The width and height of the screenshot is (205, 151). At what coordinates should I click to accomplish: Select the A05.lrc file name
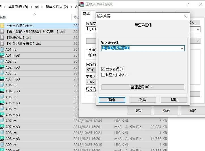[11, 97]
